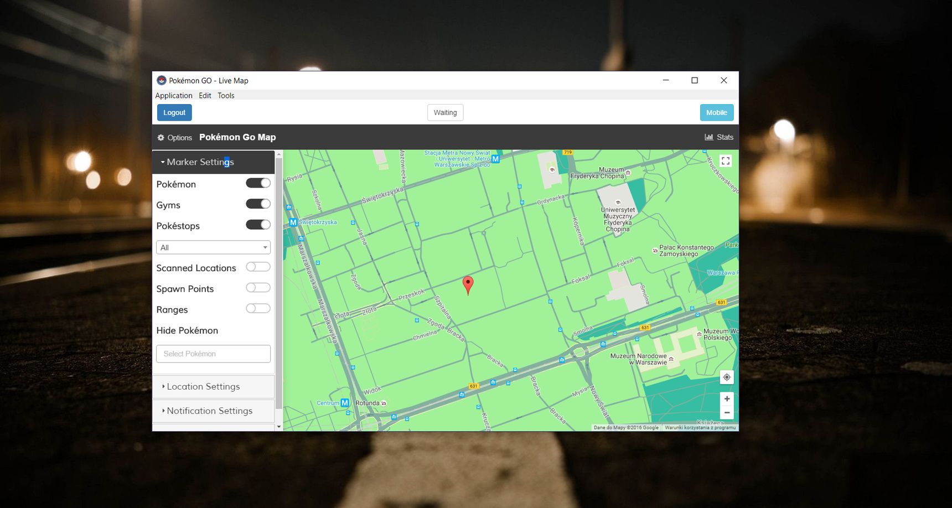This screenshot has width=952, height=508.
Task: Open 'Warunki korzystania z programu' link
Action: click(700, 427)
